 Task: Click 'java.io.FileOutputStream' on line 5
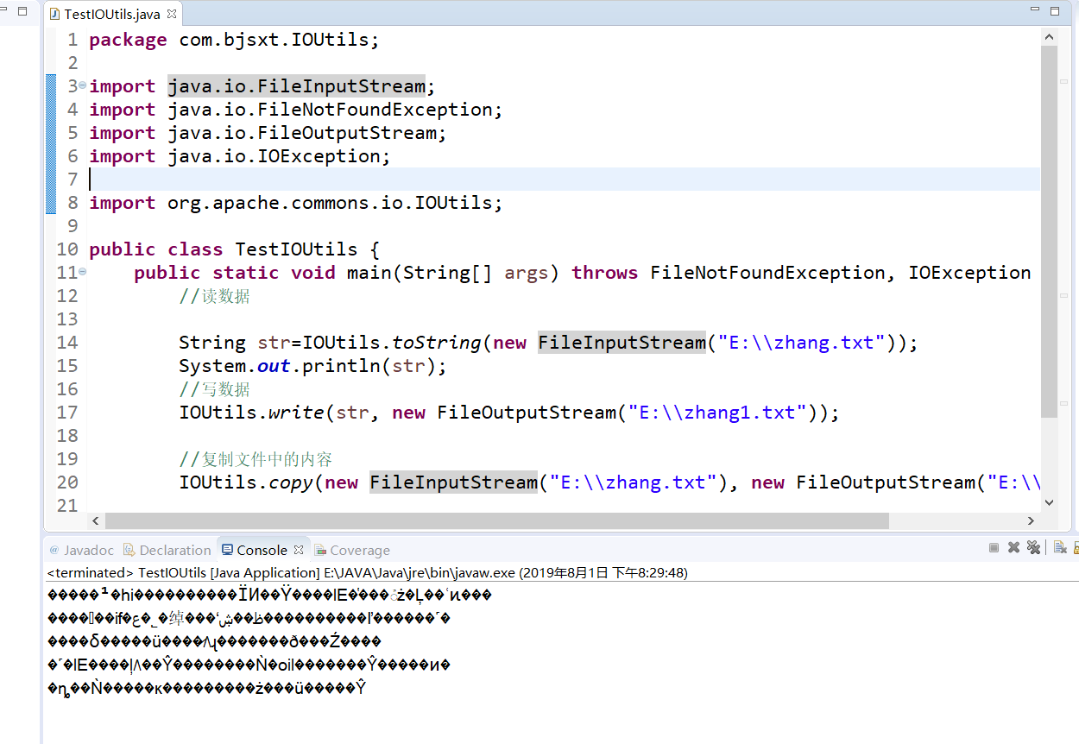[x=301, y=133]
